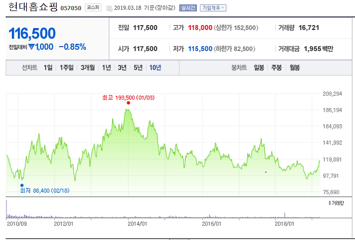Click the 97,791 y-axis value
Viewport: 355px width, 240px height.
click(x=331, y=175)
